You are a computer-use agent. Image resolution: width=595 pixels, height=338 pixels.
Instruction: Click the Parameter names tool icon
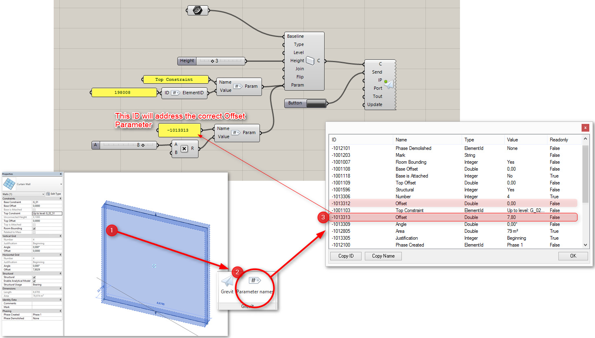(255, 280)
